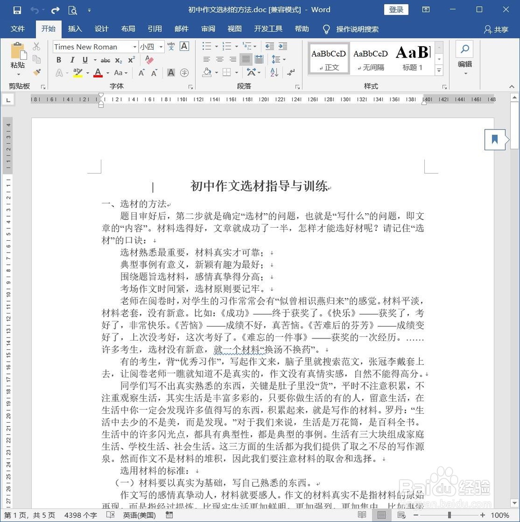Image resolution: width=520 pixels, height=522 pixels.
Task: Click the ribbon display options icon
Action: 426,9
